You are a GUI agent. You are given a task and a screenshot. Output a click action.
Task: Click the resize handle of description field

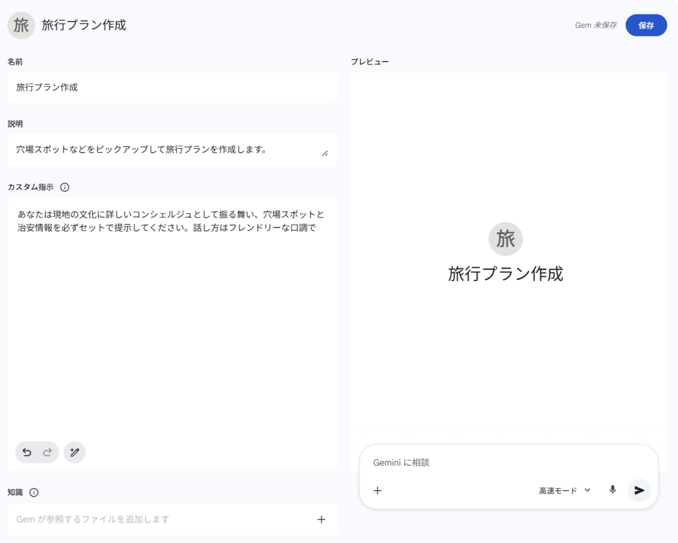324,153
